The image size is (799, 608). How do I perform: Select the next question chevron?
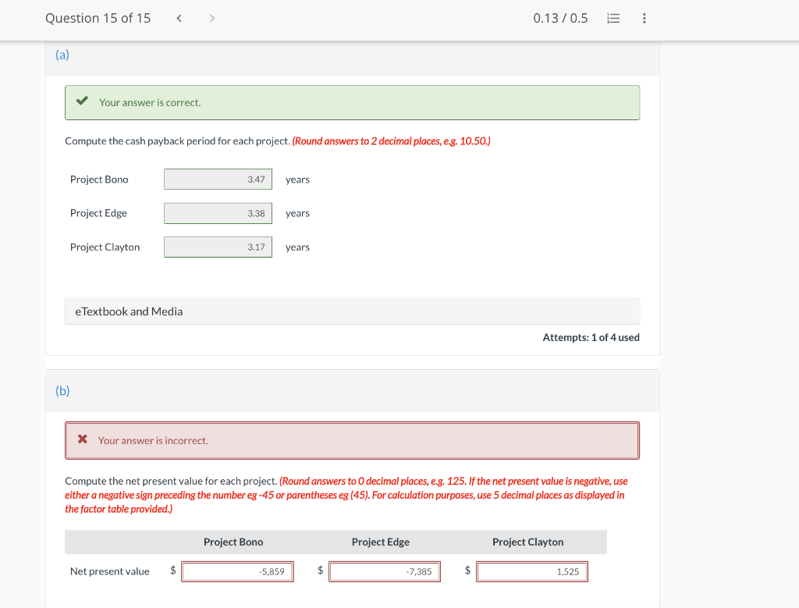click(x=211, y=17)
